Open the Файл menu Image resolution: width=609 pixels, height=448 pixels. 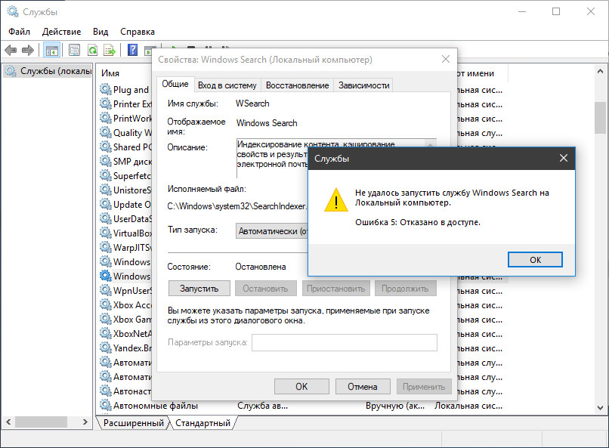19,32
